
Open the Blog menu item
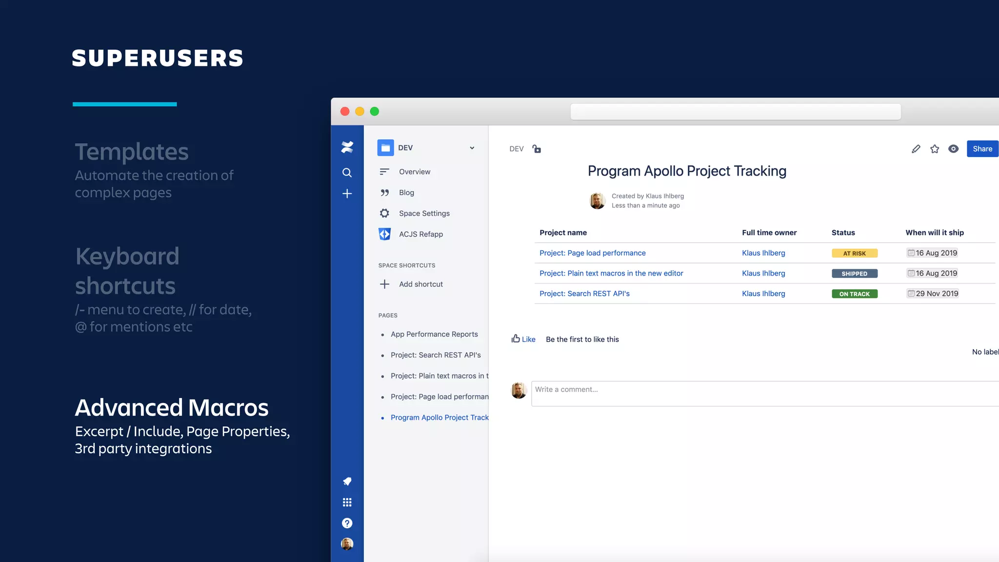tap(406, 193)
